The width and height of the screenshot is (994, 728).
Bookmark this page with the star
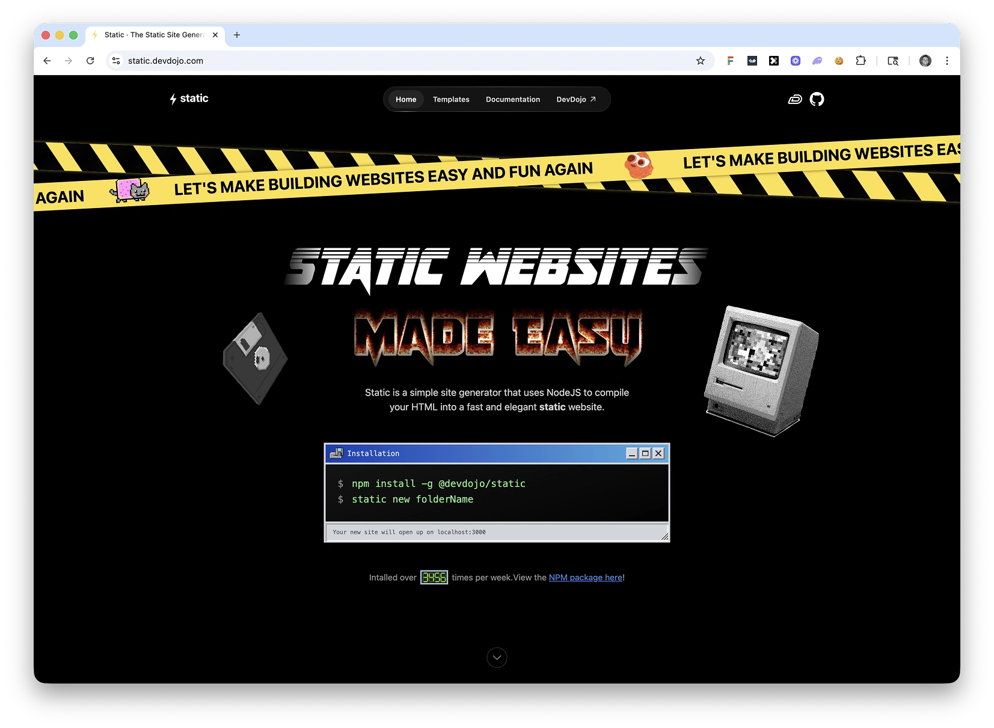pyautogui.click(x=701, y=61)
